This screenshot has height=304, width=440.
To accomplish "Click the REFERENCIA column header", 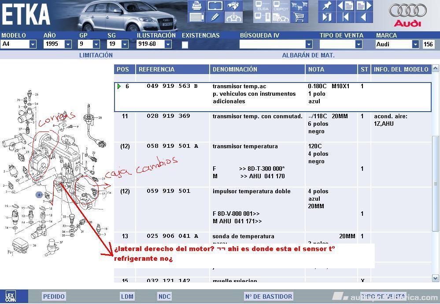I will (173, 69).
